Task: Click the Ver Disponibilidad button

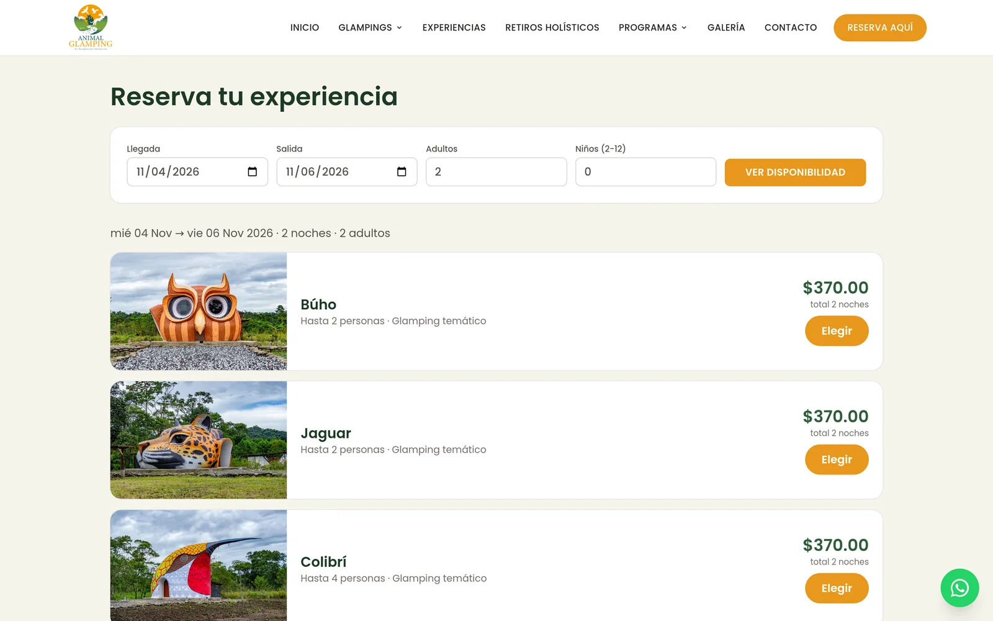Action: 795,172
